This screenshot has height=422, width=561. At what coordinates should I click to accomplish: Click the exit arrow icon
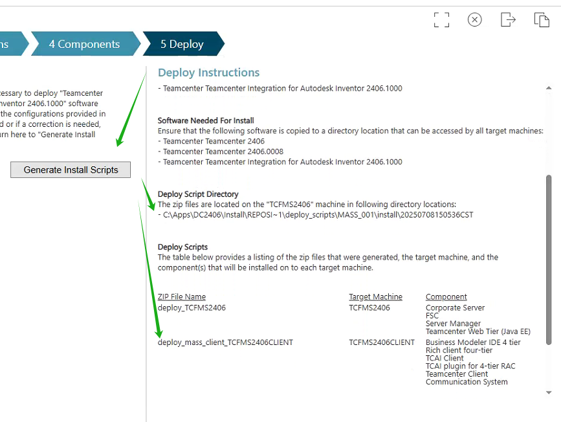tap(508, 19)
